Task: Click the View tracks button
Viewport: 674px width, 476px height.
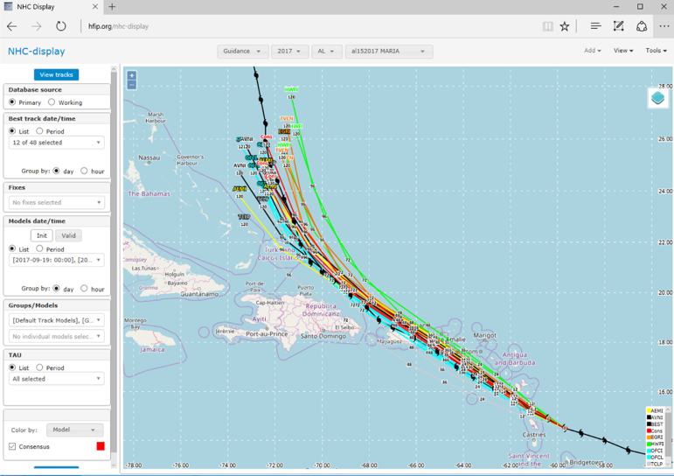Action: coord(56,74)
